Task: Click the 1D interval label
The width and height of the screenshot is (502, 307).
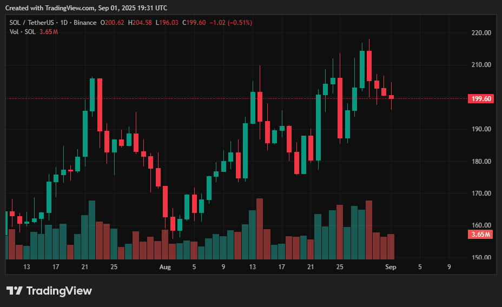Action: point(64,23)
